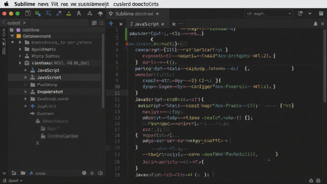Expand the 'lavihako' mail item row

click(20, 63)
